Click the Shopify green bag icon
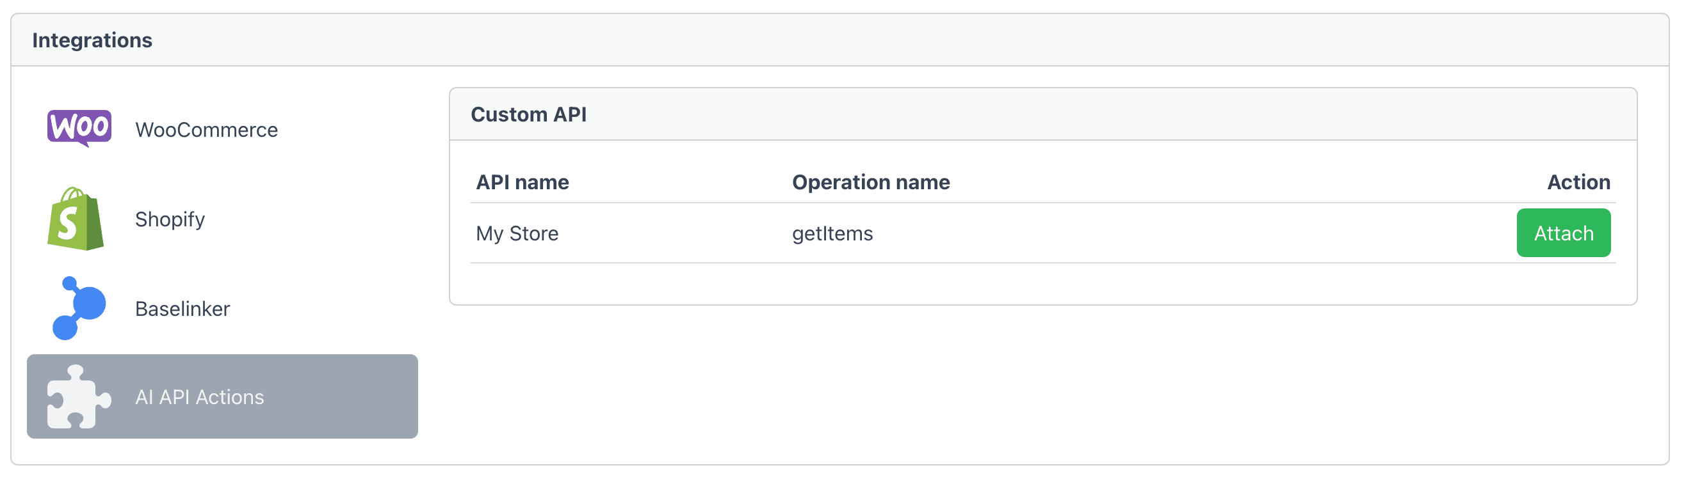Image resolution: width=1693 pixels, height=477 pixels. pyautogui.click(x=76, y=219)
